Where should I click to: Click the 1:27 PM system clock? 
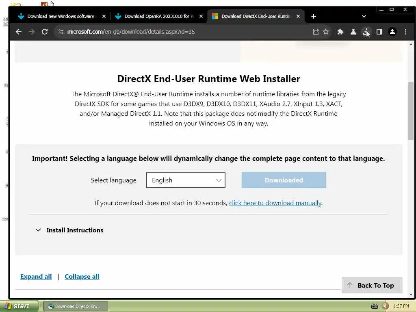pyautogui.click(x=401, y=306)
